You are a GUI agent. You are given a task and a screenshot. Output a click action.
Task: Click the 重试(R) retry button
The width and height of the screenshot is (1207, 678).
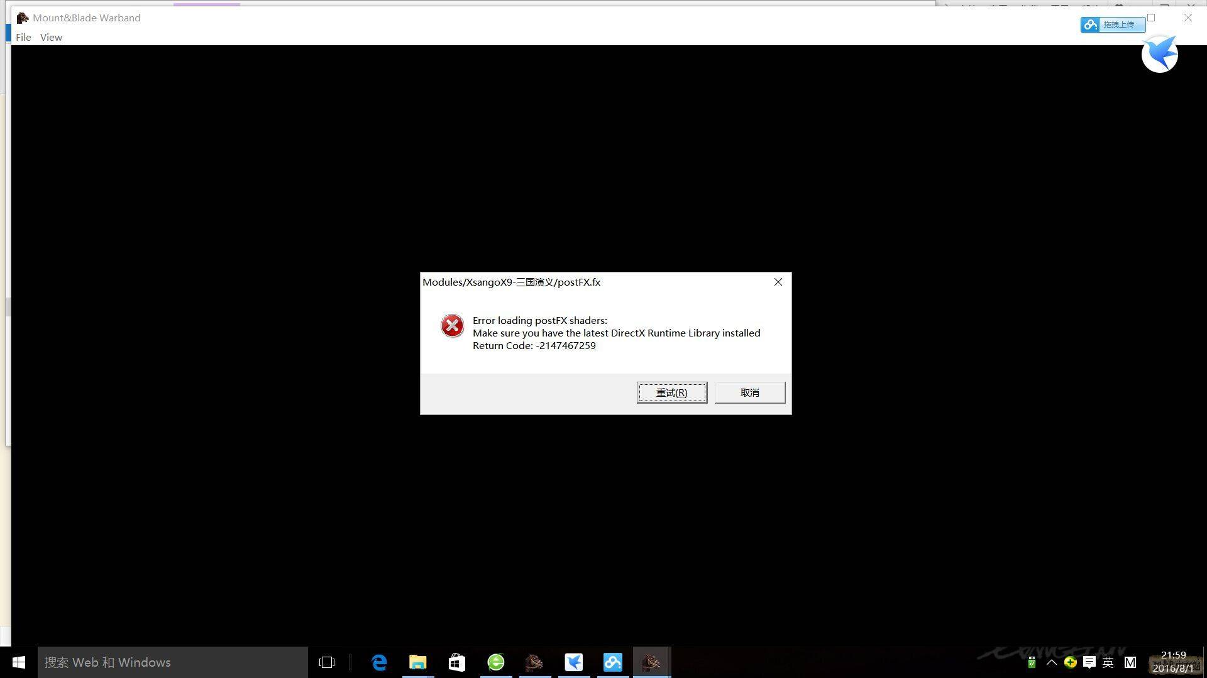[x=672, y=392]
